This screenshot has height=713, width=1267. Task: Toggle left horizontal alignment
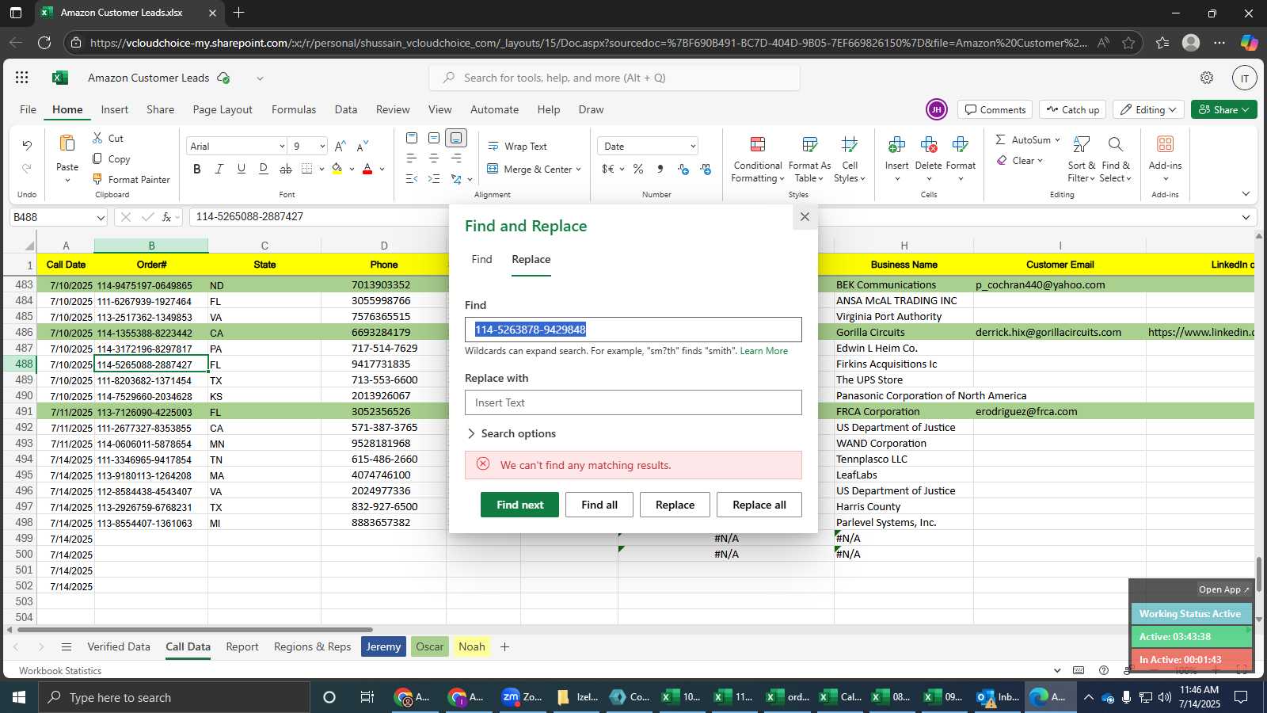pyautogui.click(x=412, y=158)
